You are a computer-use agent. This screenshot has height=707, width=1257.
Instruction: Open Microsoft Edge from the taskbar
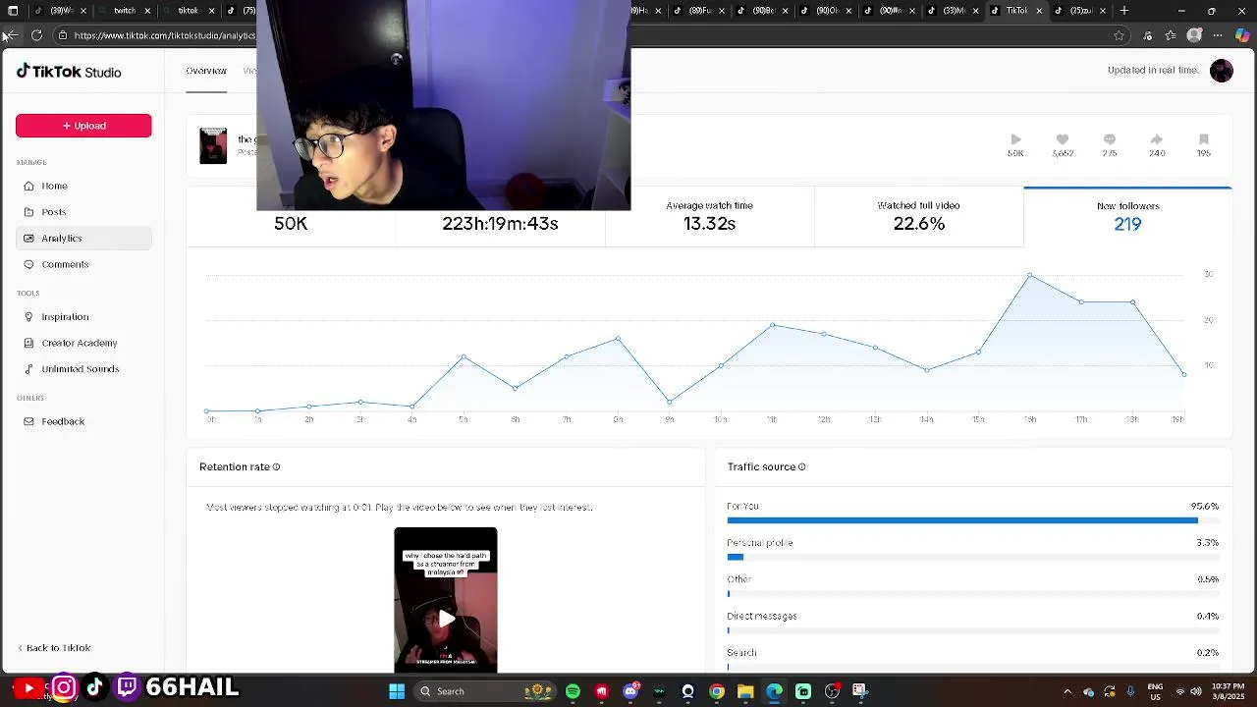click(x=775, y=691)
